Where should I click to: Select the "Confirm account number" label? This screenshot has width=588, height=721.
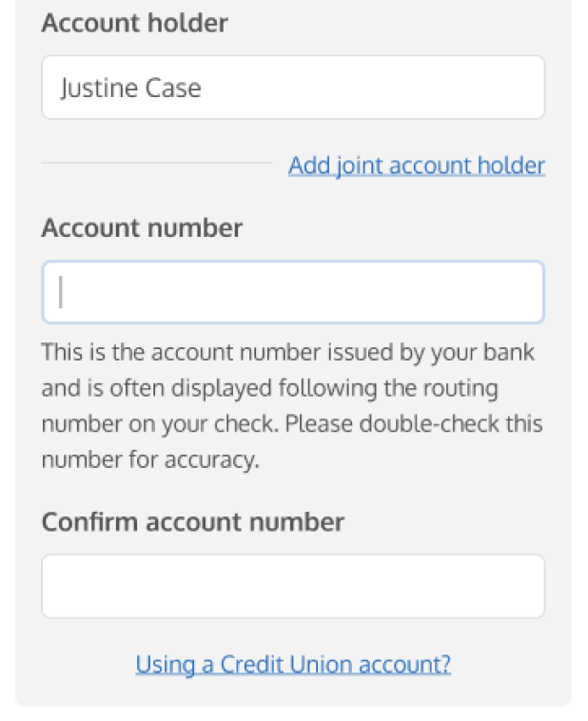point(192,522)
